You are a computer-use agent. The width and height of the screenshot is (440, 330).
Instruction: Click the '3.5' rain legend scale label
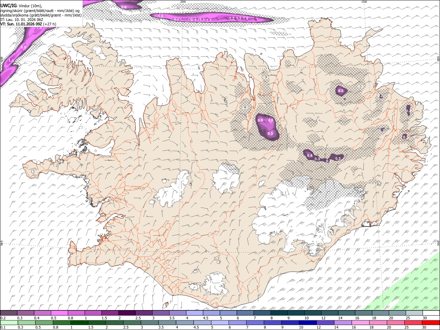161,328
